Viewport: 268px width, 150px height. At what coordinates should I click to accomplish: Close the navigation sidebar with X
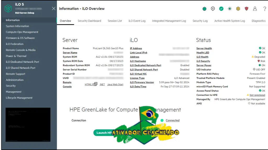click(x=54, y=9)
